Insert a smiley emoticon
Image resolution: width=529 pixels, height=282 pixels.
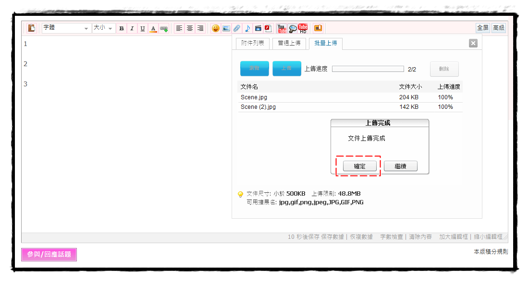click(216, 28)
